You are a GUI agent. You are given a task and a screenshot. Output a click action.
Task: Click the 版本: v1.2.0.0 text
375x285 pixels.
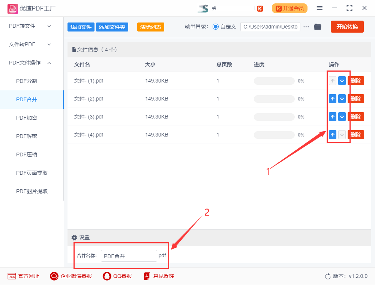pos(350,276)
